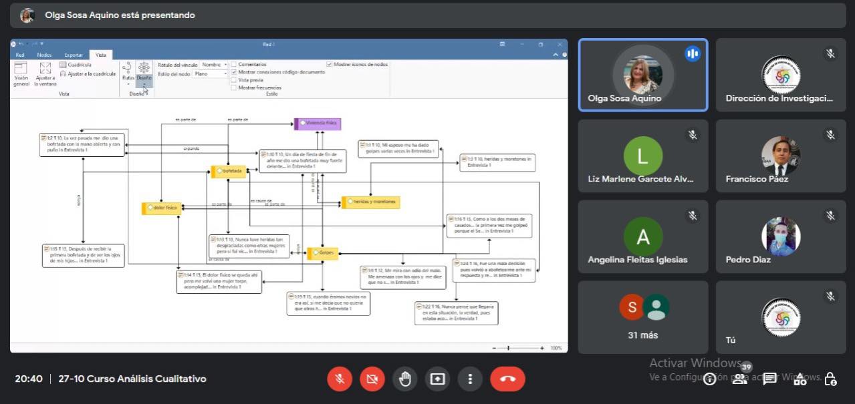Screen dimensions: 855x404
Task: Click the zoom out minus button
Action: pyautogui.click(x=494, y=348)
